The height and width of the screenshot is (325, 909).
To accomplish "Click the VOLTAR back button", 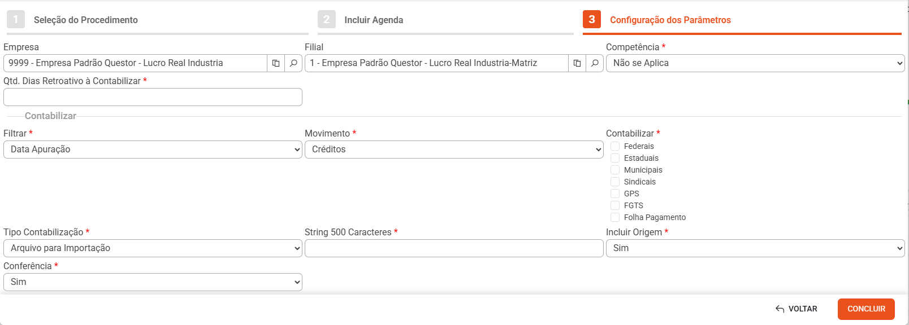I will point(797,309).
